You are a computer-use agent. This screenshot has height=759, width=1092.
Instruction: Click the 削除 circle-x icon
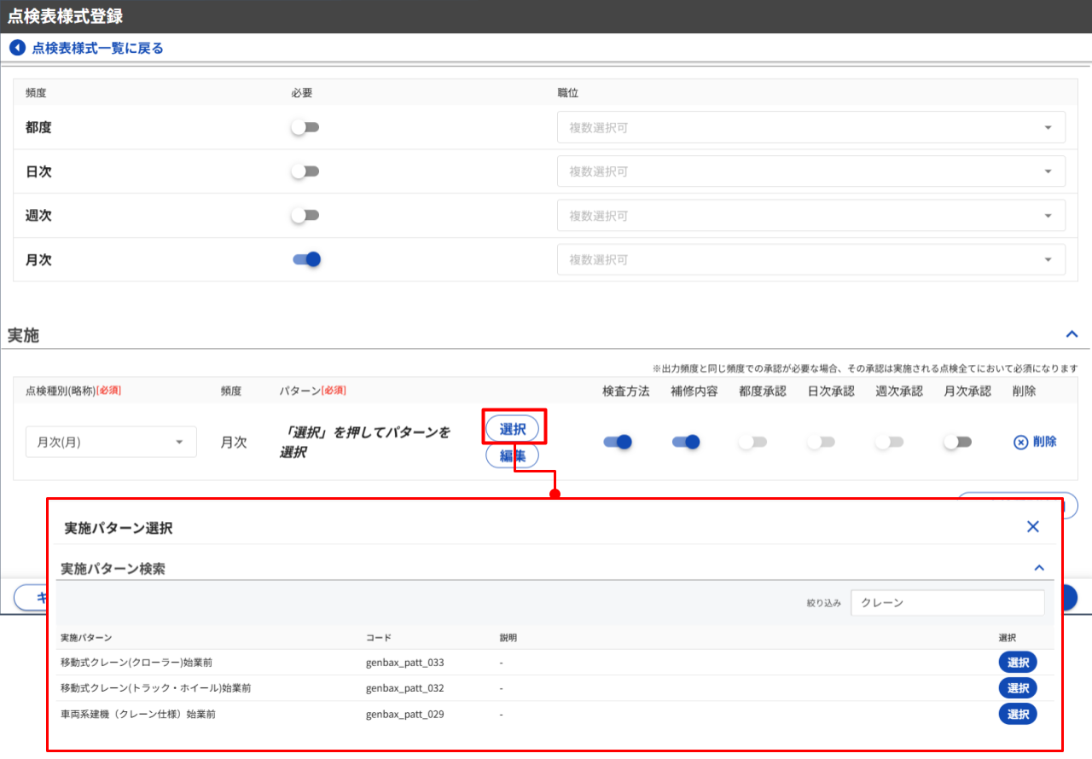pyautogui.click(x=1020, y=442)
